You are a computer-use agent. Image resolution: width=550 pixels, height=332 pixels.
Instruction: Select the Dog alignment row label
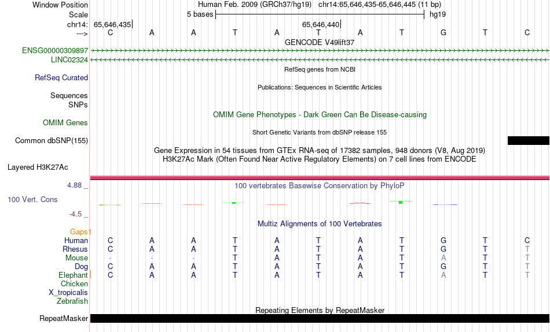click(x=82, y=267)
